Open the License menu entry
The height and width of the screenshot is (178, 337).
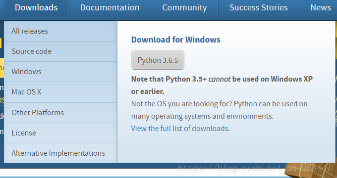click(60, 133)
